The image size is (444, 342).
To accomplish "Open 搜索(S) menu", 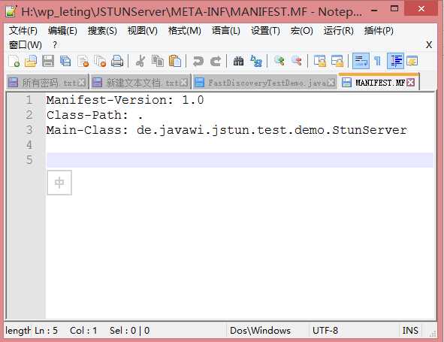I will pyautogui.click(x=102, y=31).
